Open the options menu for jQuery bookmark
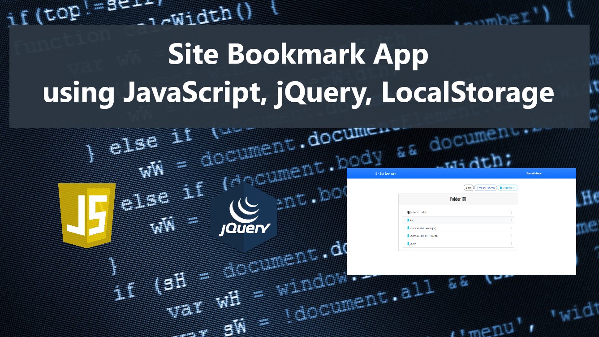This screenshot has width=599, height=337. click(512, 243)
